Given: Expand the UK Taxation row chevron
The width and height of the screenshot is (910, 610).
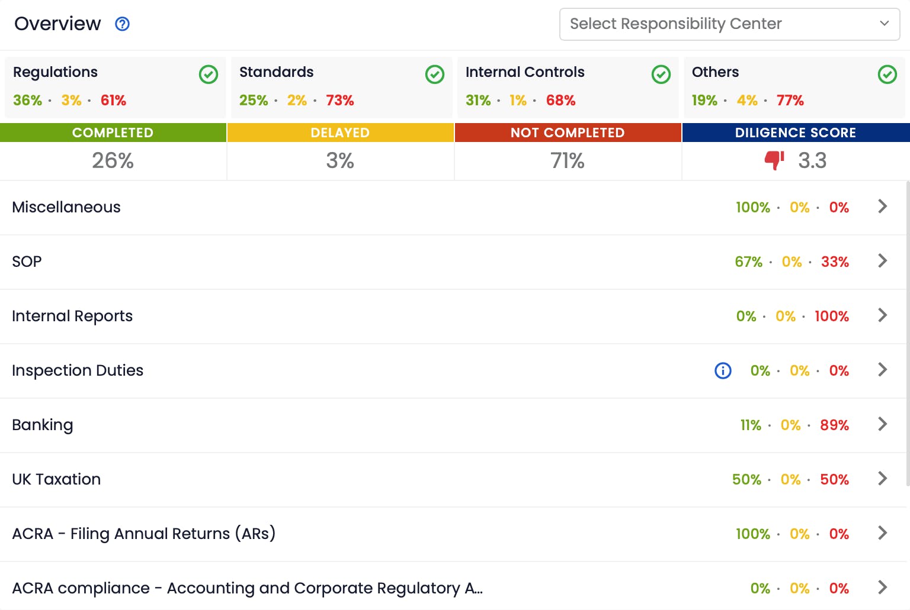Looking at the screenshot, I should 882,479.
